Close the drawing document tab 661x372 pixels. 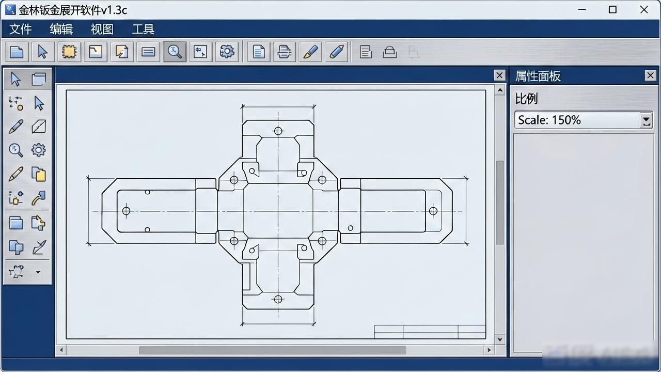(x=499, y=75)
